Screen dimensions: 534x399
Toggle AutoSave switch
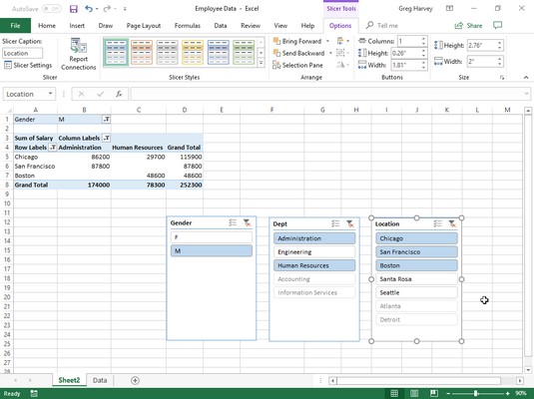[52, 9]
